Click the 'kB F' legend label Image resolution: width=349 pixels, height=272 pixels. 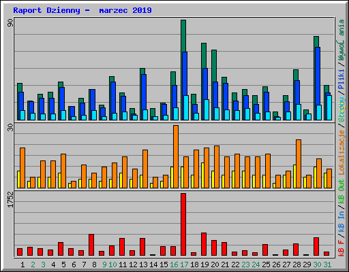pos(342,248)
